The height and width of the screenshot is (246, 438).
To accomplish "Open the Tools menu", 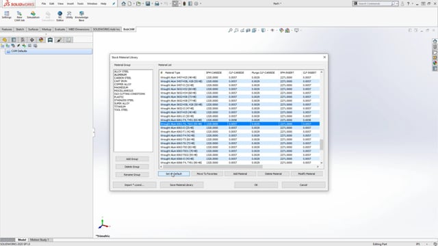I will click(x=80, y=3).
